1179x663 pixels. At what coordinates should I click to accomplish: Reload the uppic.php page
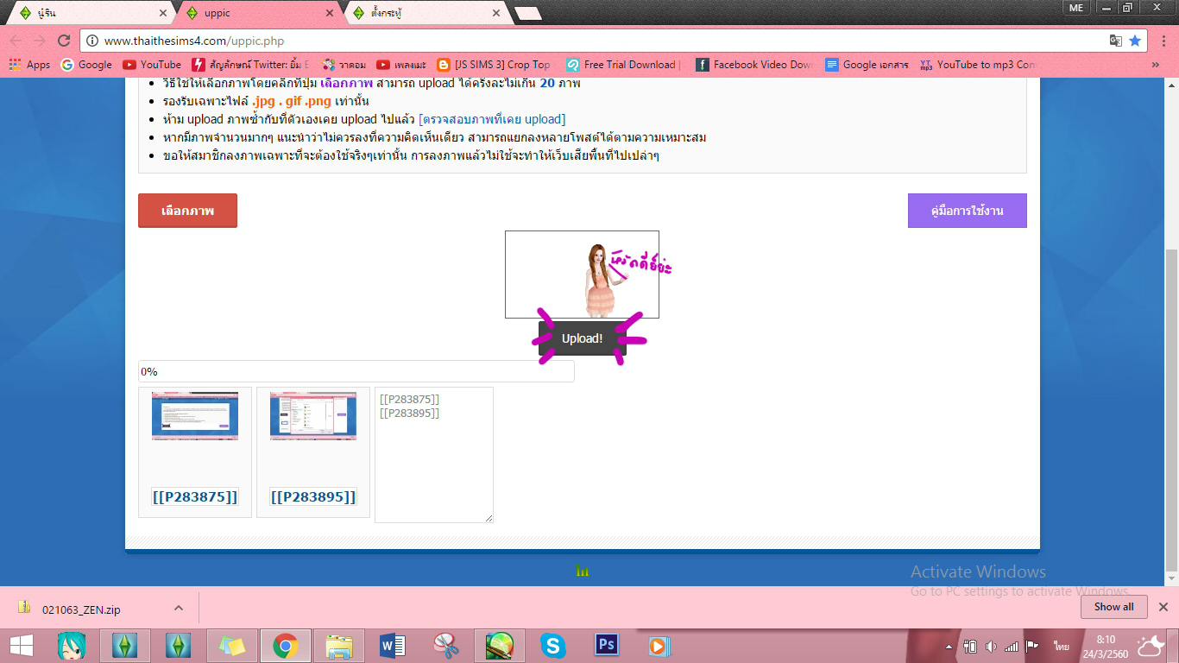tap(64, 41)
